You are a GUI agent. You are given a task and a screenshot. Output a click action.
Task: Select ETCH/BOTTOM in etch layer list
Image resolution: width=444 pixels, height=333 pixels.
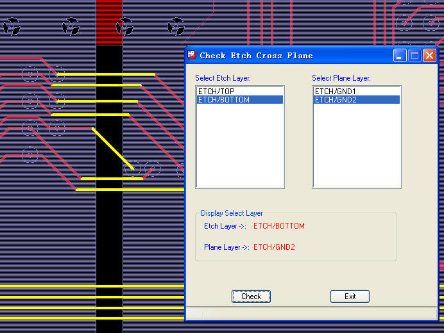(x=240, y=99)
